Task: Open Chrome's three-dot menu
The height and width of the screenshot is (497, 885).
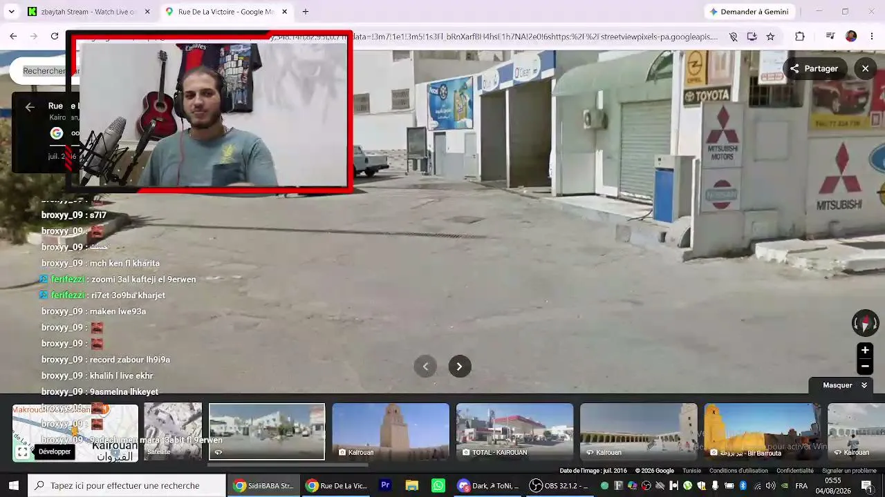Action: point(871,37)
